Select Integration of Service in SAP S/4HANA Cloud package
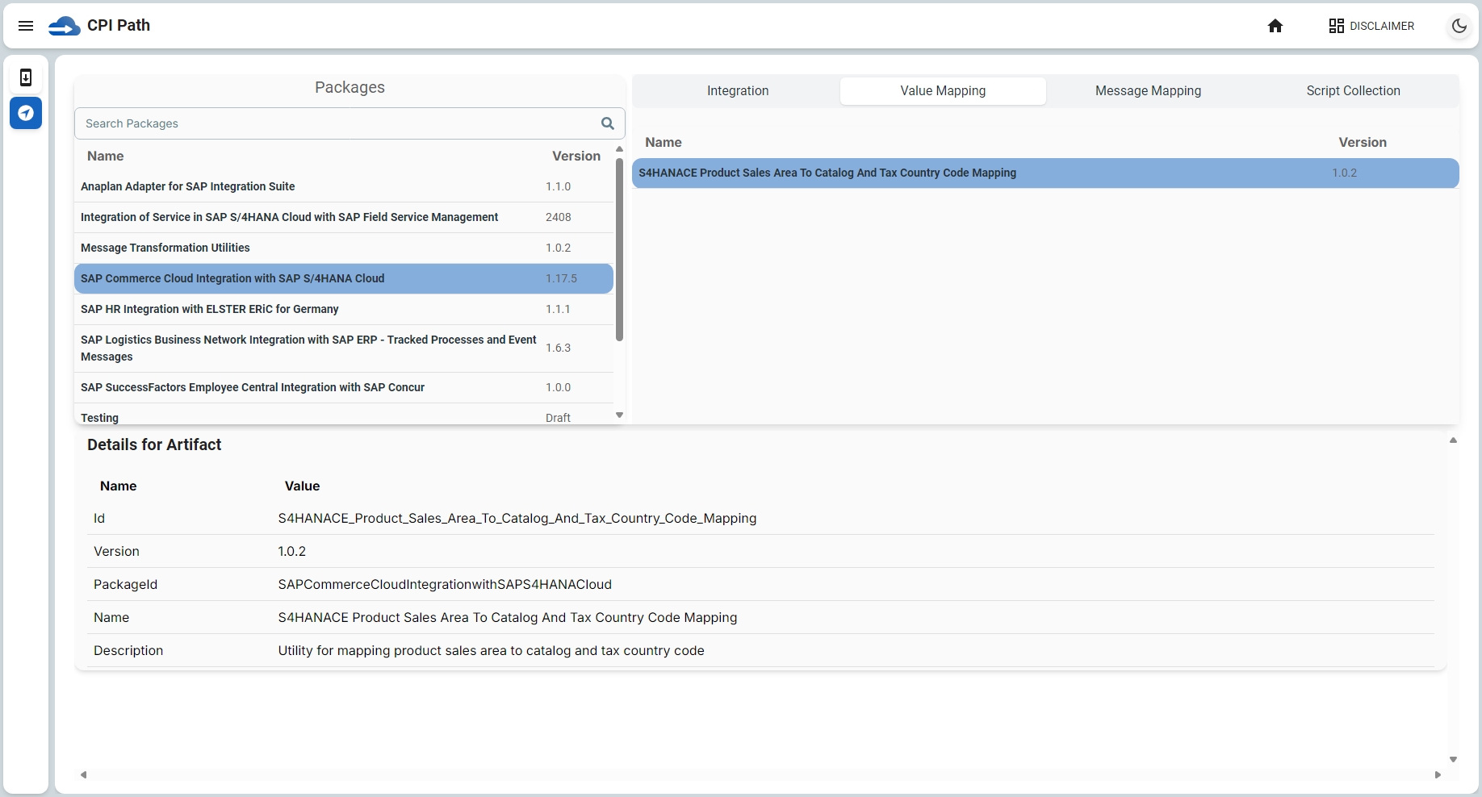The height and width of the screenshot is (797, 1482). tap(344, 217)
